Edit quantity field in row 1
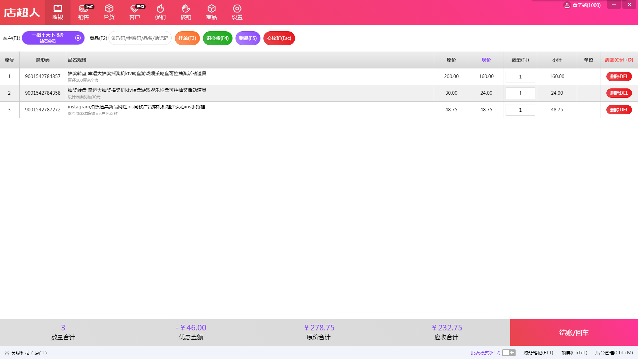This screenshot has width=638, height=359. (520, 76)
